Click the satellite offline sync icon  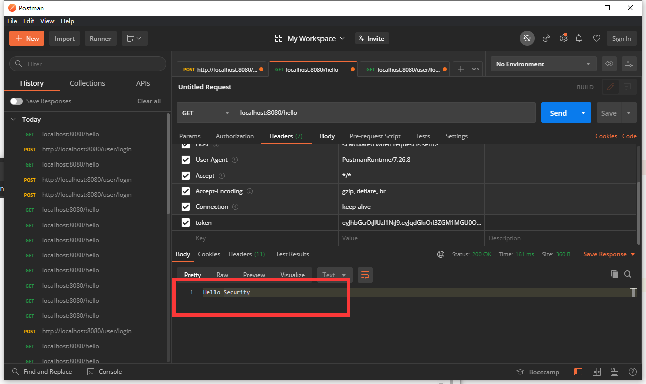point(527,38)
